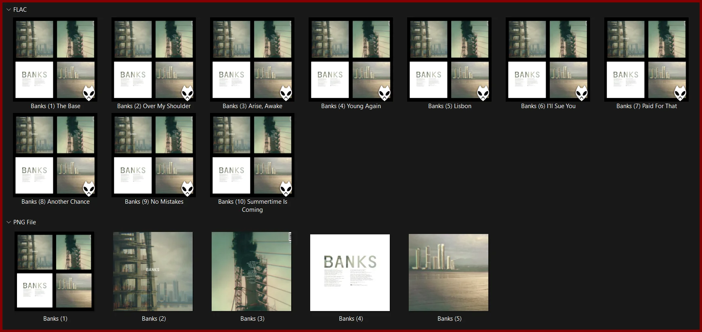Collapse the PNG File group chevron
The width and height of the screenshot is (702, 332).
(8, 222)
